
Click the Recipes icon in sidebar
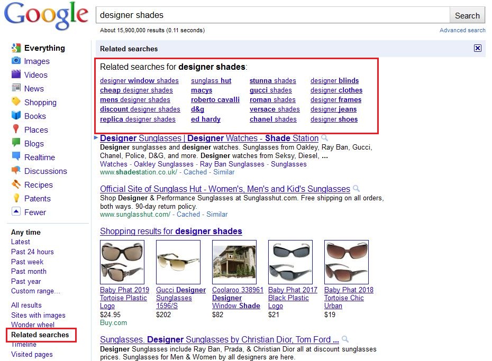[16, 184]
